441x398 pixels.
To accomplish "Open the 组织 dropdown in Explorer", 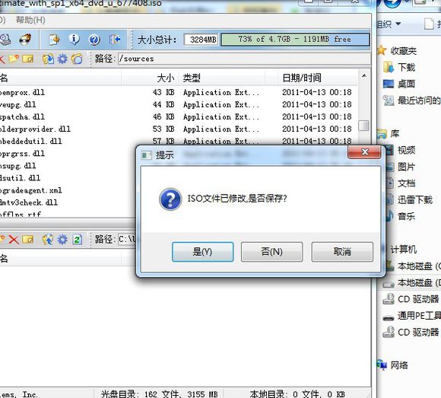I will [x=389, y=24].
